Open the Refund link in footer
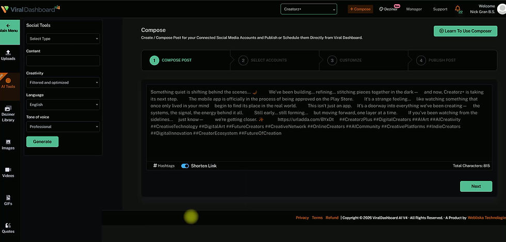506x242 pixels. (332, 218)
